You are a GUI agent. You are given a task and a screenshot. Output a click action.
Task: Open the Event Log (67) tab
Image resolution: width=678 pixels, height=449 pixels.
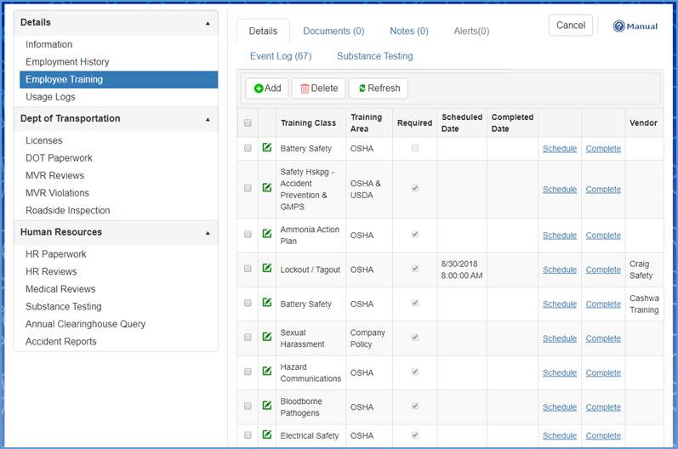pos(281,56)
